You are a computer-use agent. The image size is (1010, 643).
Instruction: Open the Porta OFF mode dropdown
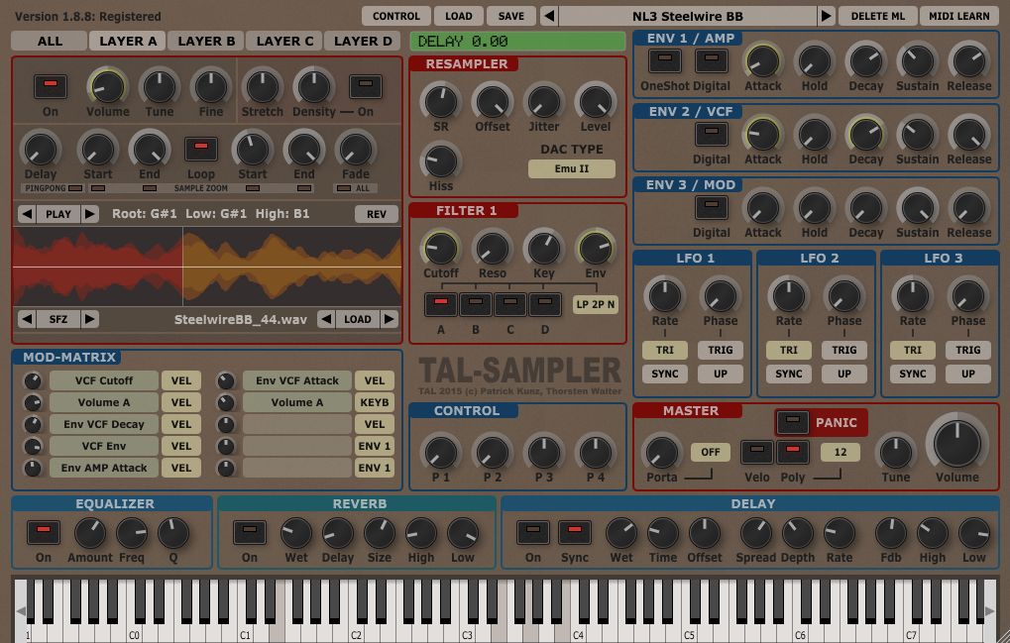[x=711, y=452]
